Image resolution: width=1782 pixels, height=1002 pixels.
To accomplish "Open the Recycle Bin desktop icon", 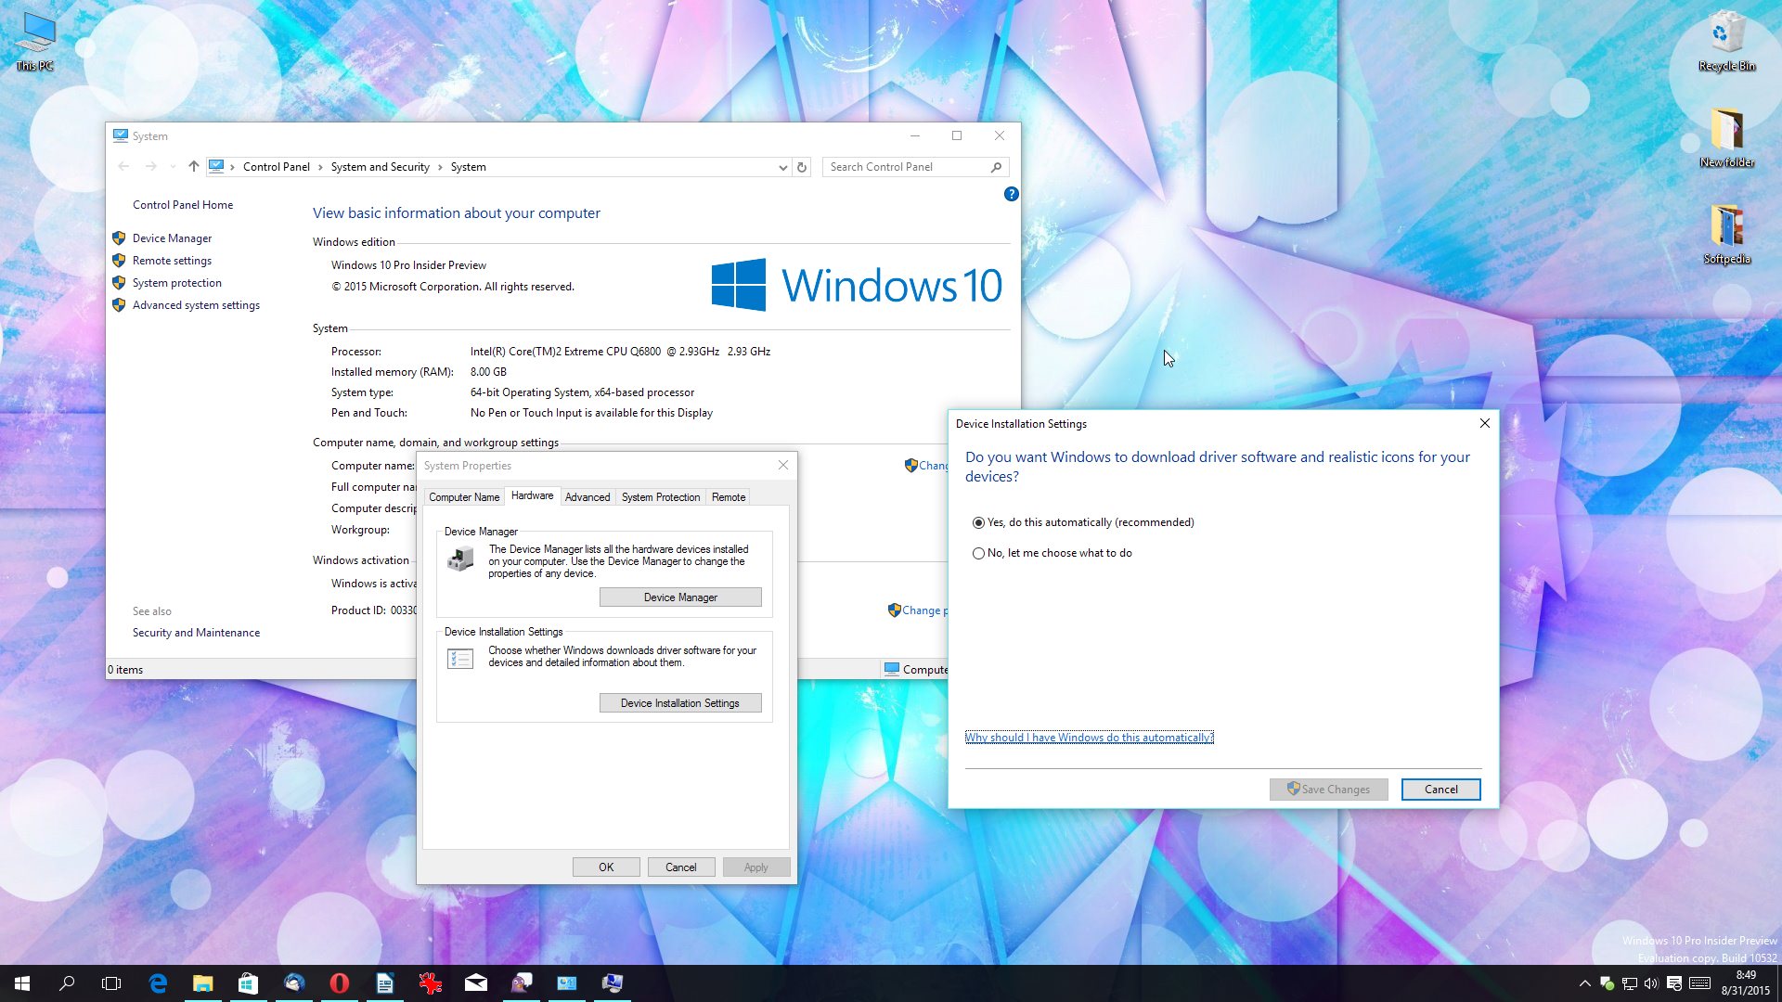I will [x=1726, y=42].
